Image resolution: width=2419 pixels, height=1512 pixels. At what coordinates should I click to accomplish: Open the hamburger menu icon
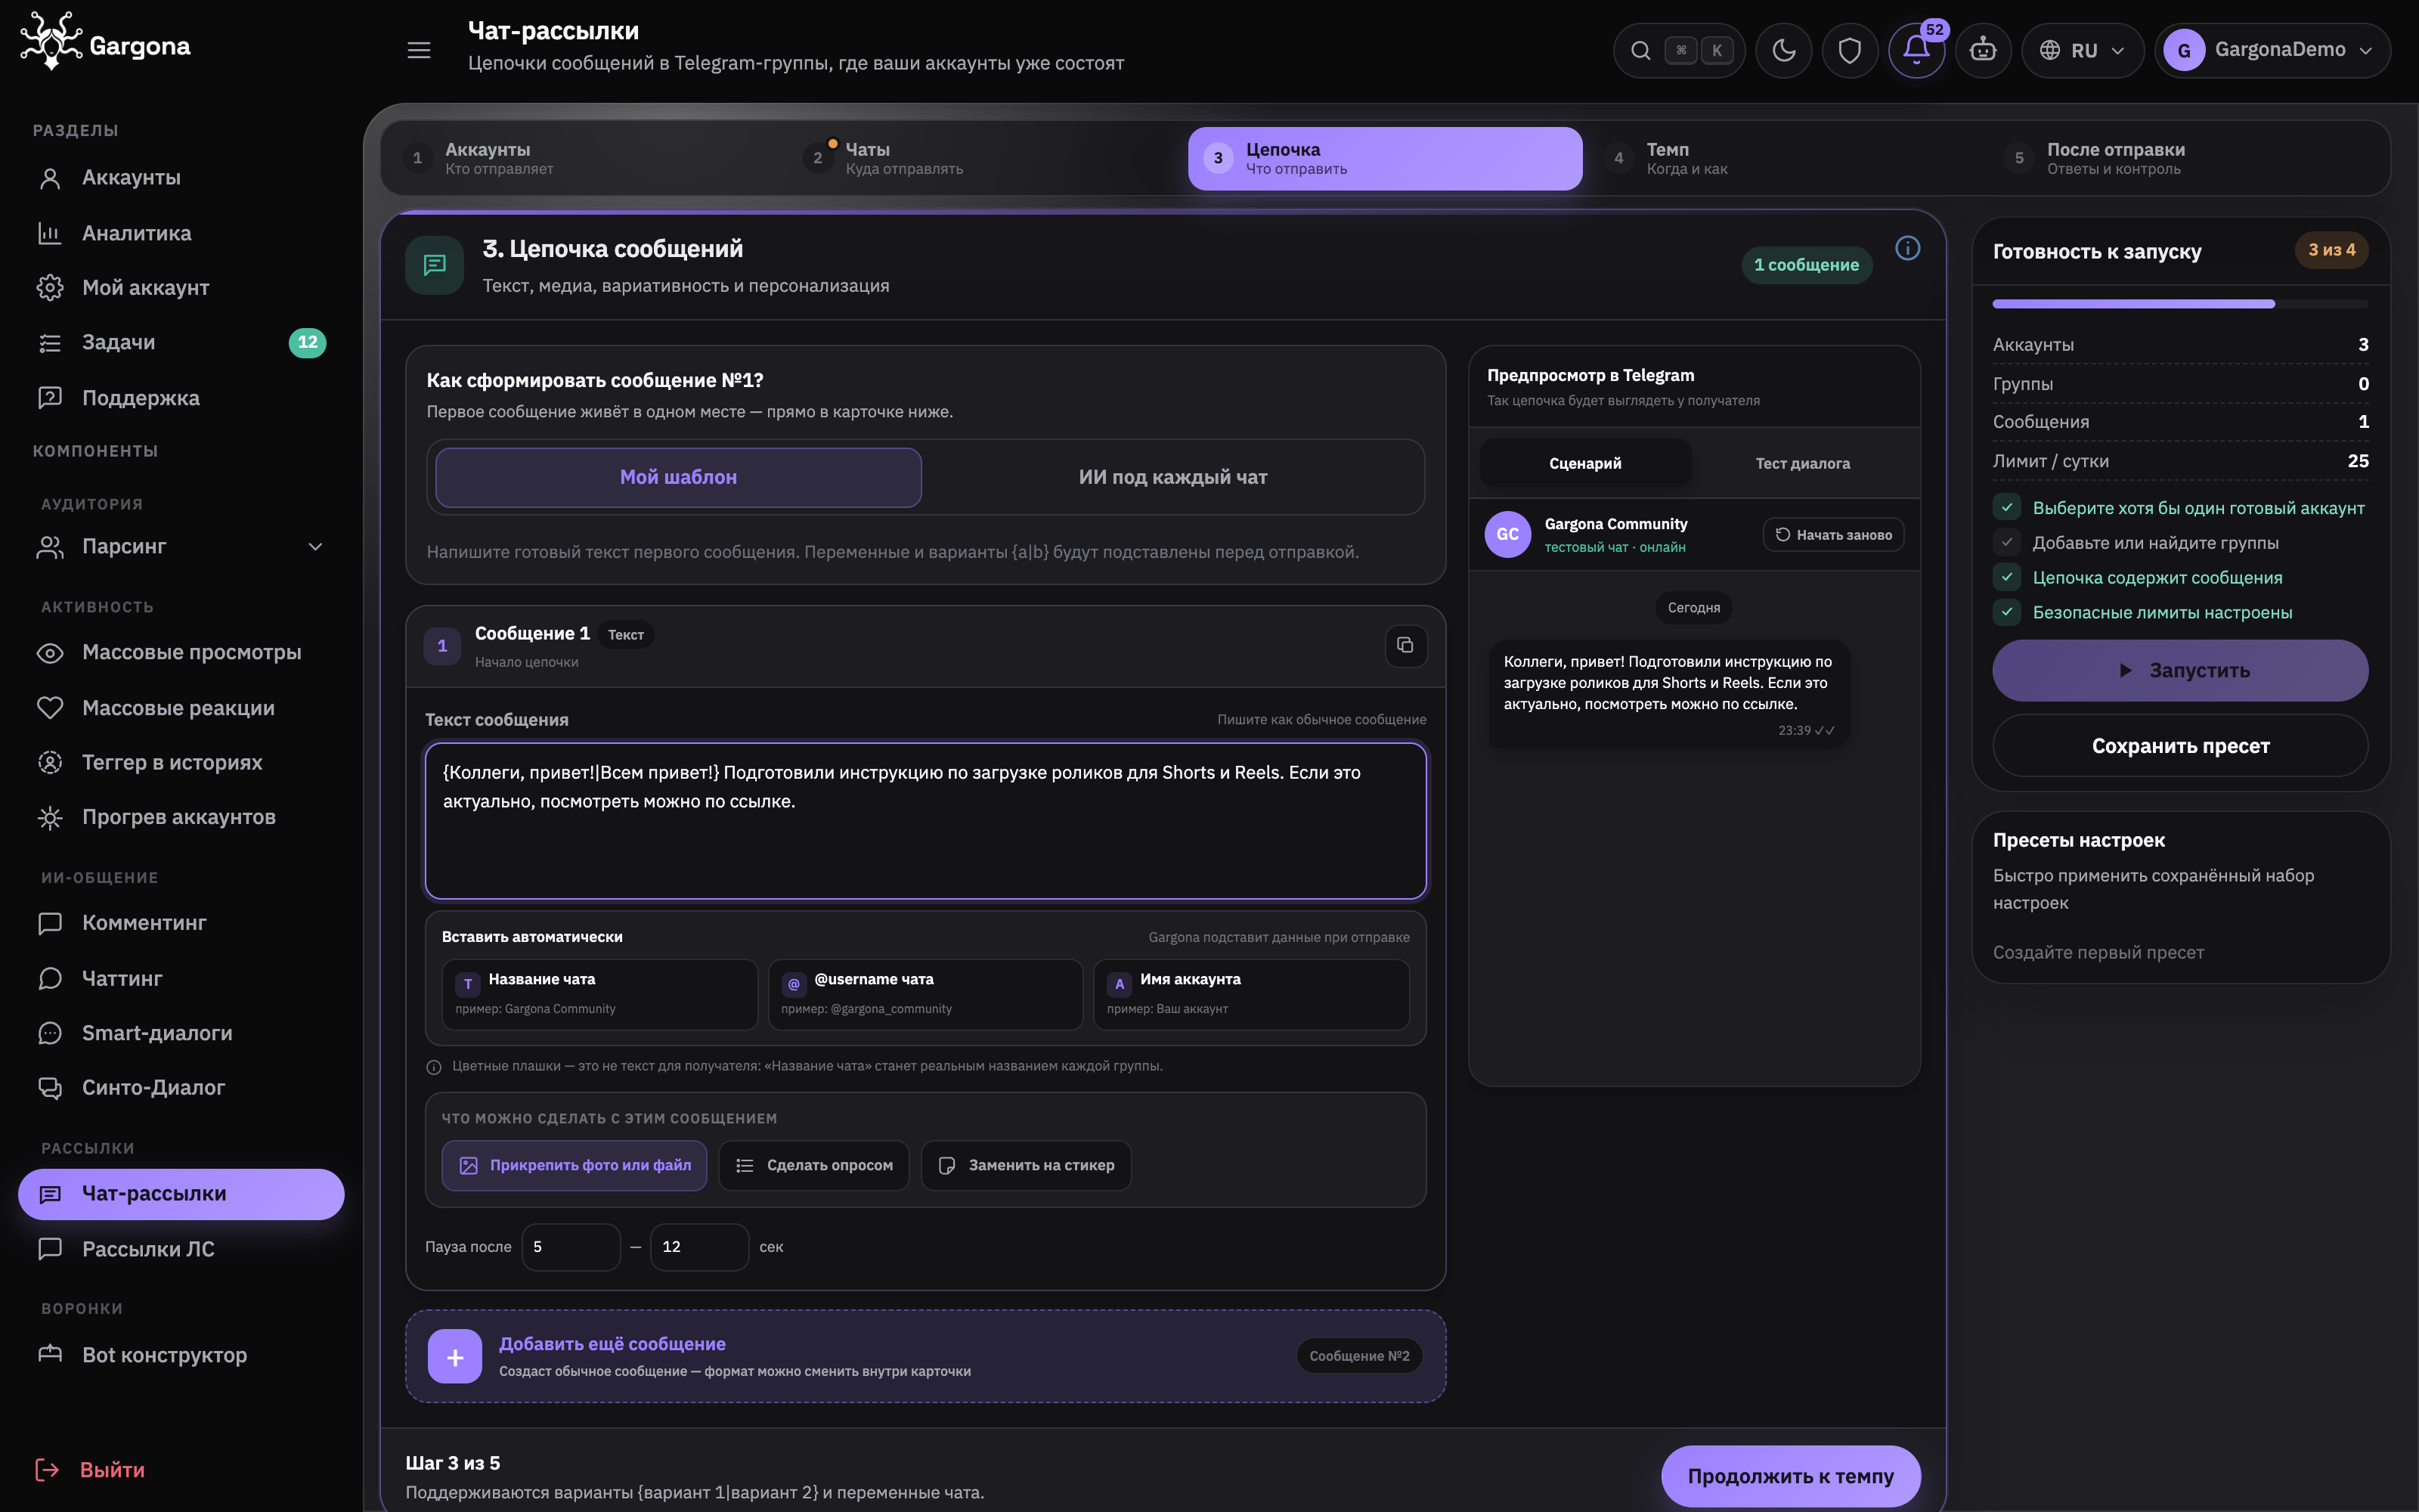pyautogui.click(x=419, y=50)
